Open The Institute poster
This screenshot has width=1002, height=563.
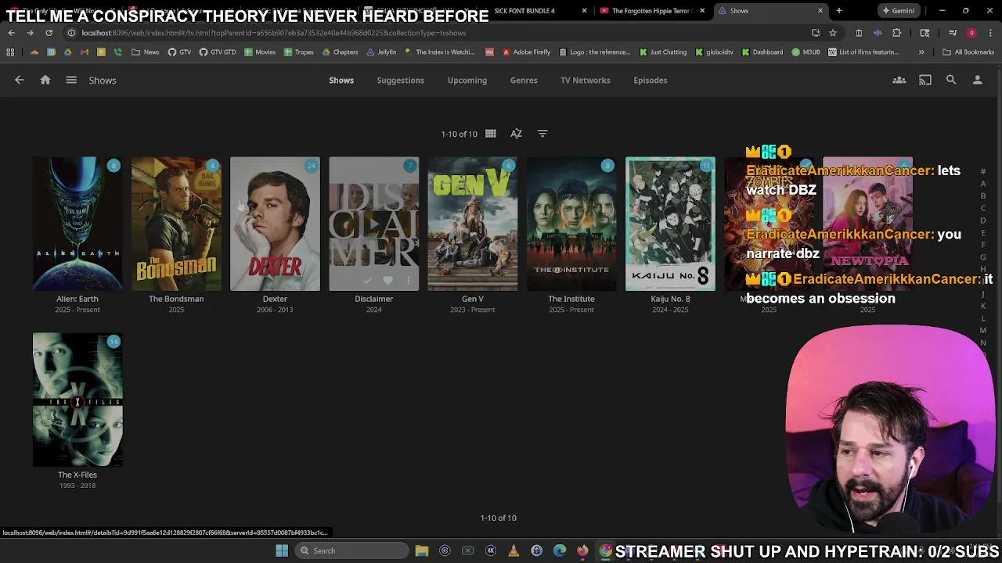(x=571, y=224)
